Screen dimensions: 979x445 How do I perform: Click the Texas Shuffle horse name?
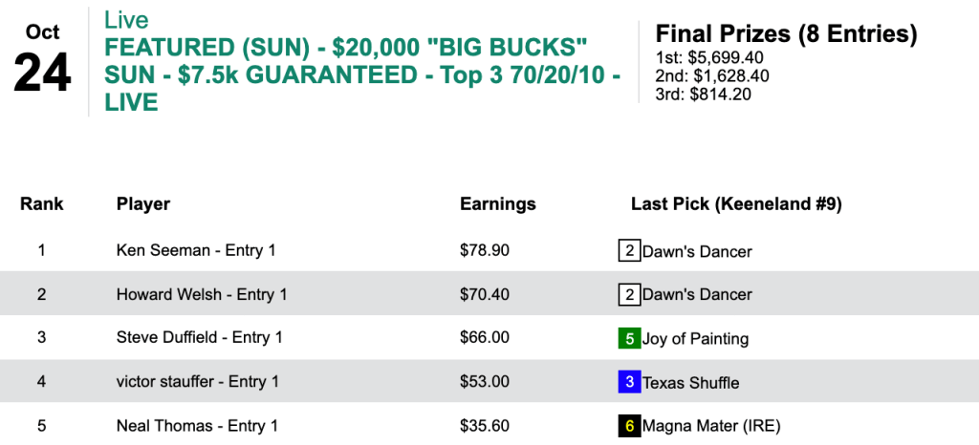point(690,382)
